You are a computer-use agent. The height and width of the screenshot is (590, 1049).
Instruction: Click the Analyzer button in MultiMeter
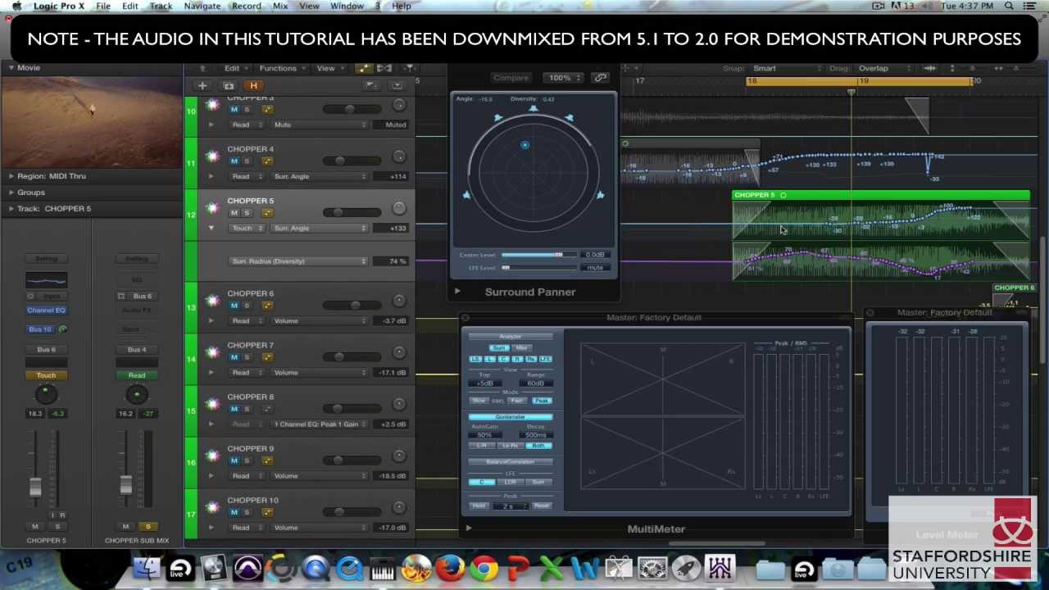pos(511,337)
